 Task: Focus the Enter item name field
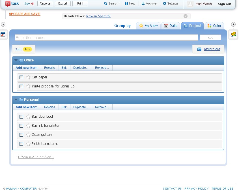(x=106, y=38)
